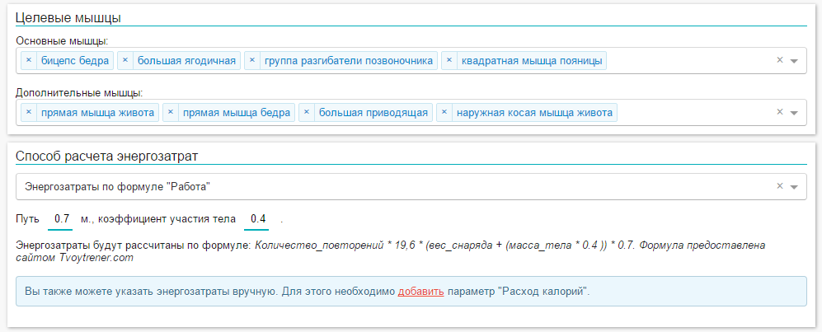Expand the «Основные мышцы» dropdown arrow

[x=794, y=61]
